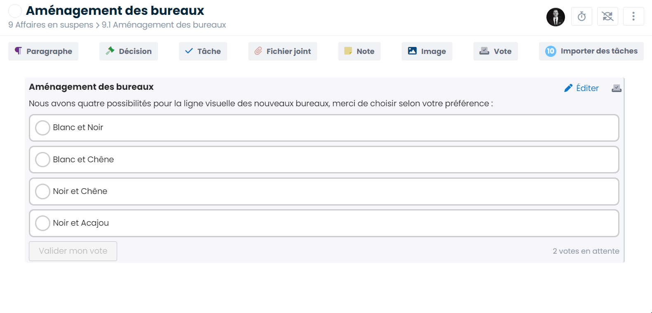Add a Vote block
Screen dimensions: 652x313
tap(495, 51)
